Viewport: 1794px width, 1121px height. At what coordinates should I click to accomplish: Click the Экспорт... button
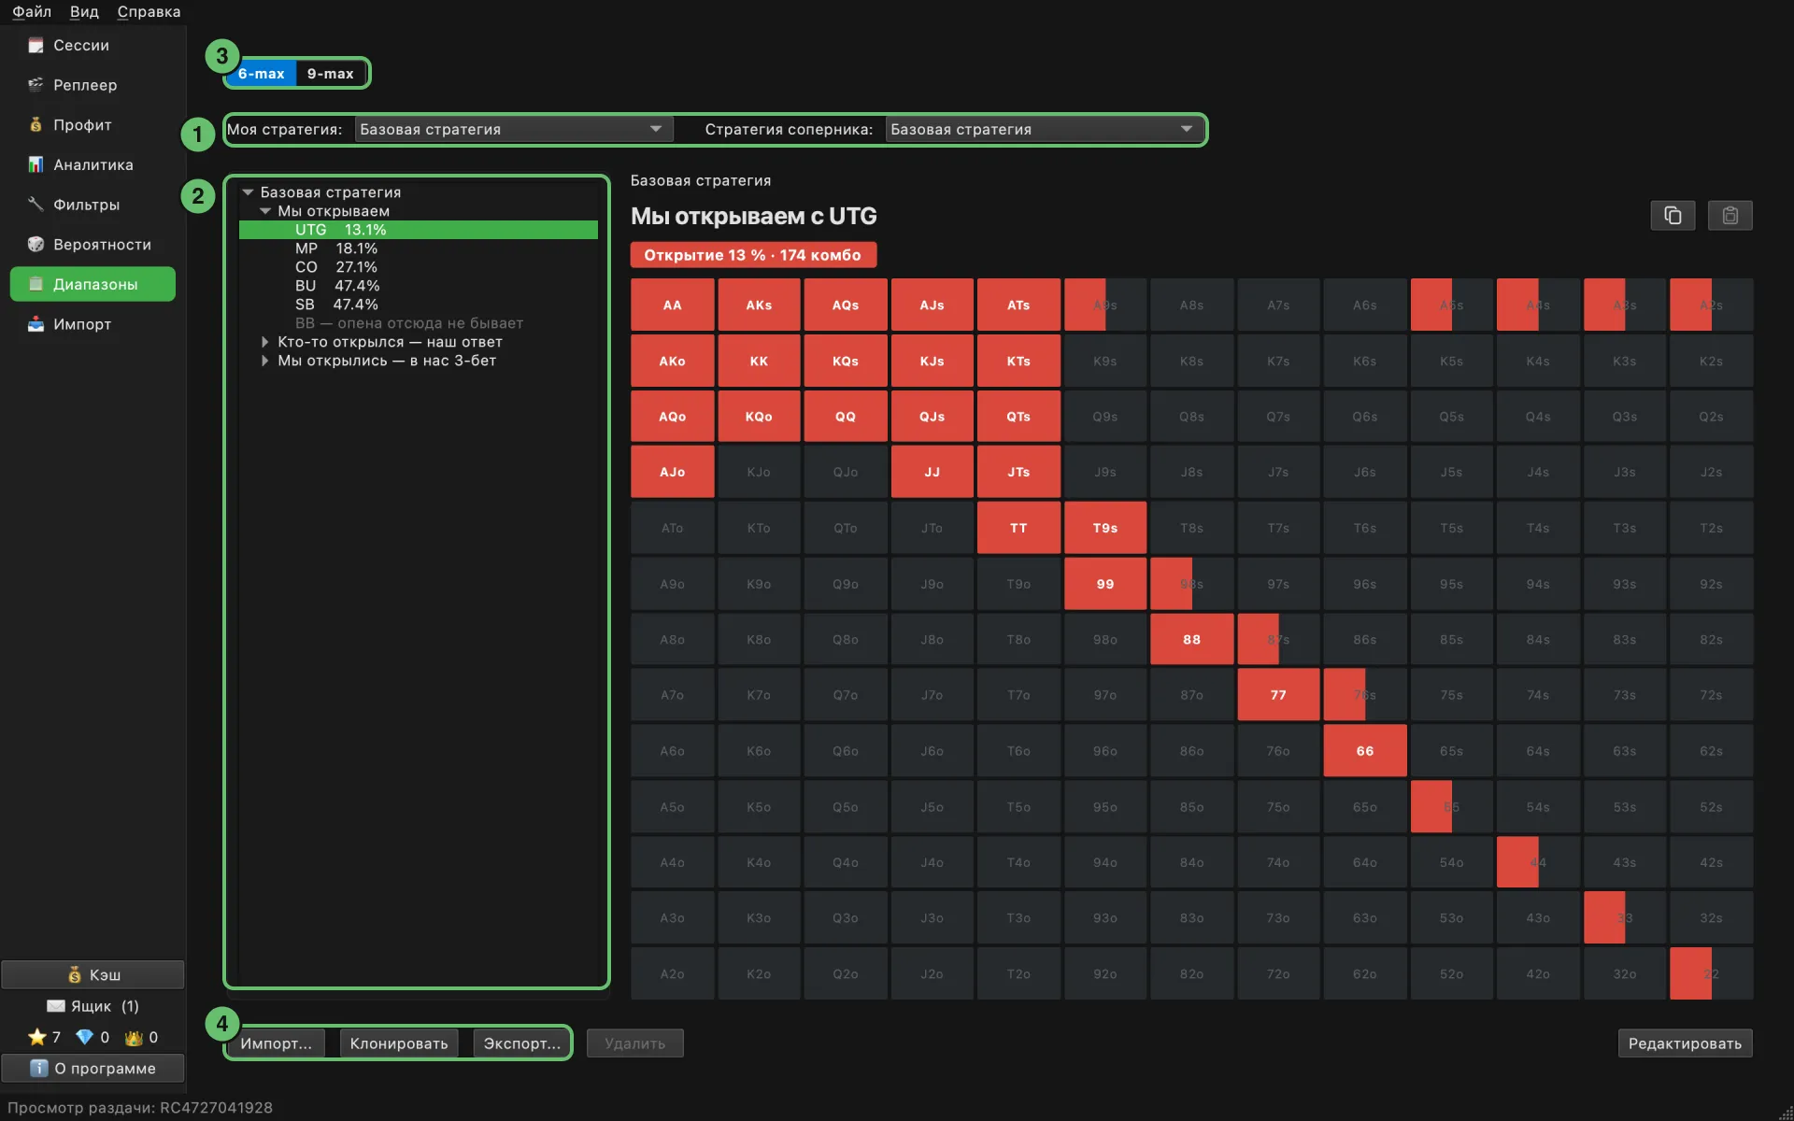coord(521,1043)
